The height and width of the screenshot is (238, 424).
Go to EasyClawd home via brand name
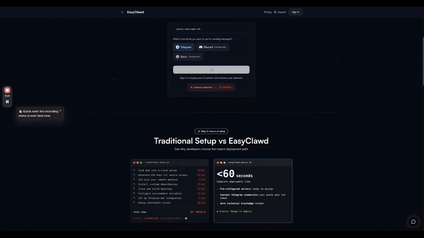tap(135, 12)
